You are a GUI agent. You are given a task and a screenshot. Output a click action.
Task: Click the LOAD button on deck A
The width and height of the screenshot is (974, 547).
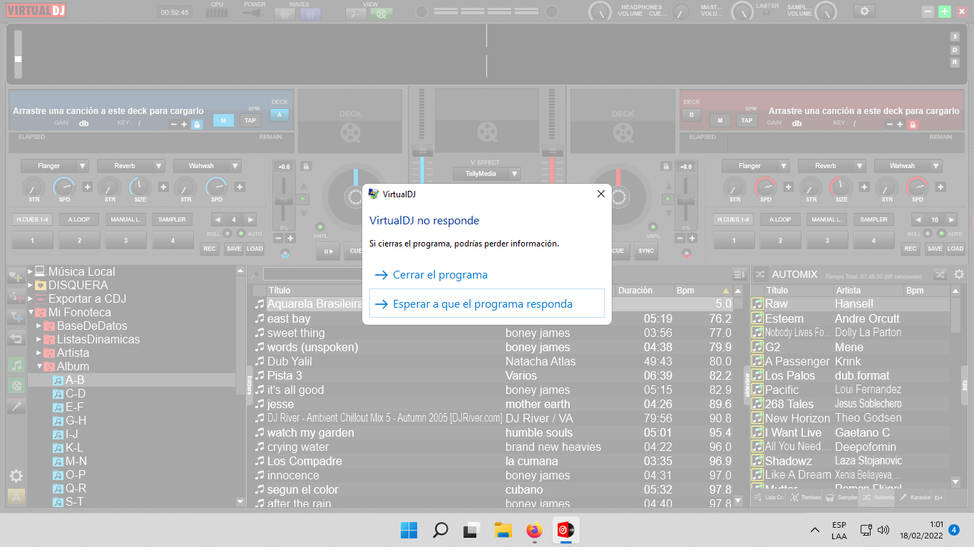tap(255, 249)
